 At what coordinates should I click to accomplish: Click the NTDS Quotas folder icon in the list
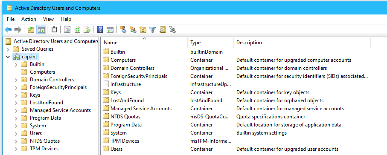point(106,117)
